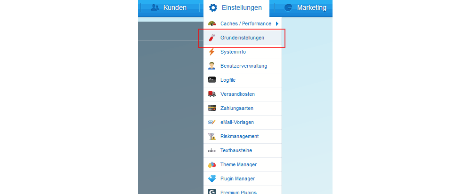Viewport: 471px width, 194px height.
Task: Click the Premium Plugins icon
Action: tap(212, 191)
